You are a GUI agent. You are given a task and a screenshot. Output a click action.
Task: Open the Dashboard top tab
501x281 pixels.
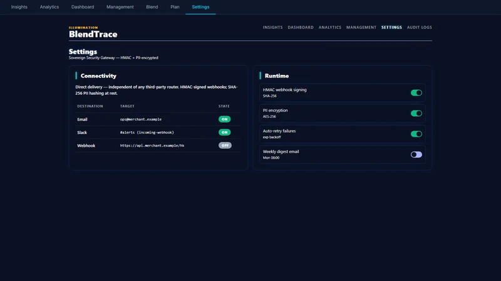tap(83, 7)
